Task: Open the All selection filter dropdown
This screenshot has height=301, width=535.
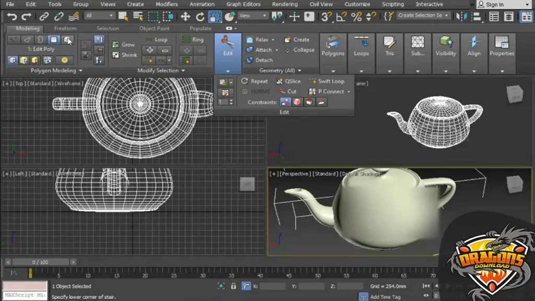Action: [99, 16]
